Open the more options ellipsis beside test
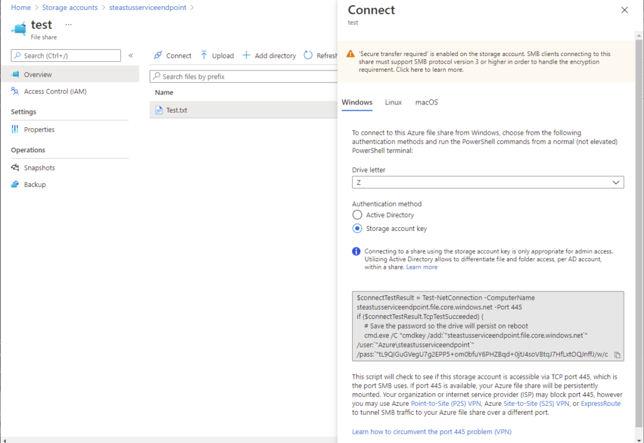The image size is (644, 443). click(69, 25)
